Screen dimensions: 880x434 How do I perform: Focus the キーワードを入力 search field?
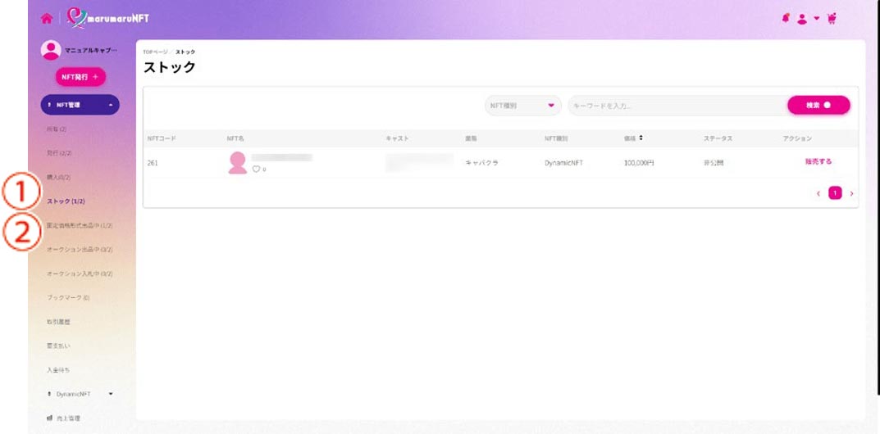coord(677,106)
